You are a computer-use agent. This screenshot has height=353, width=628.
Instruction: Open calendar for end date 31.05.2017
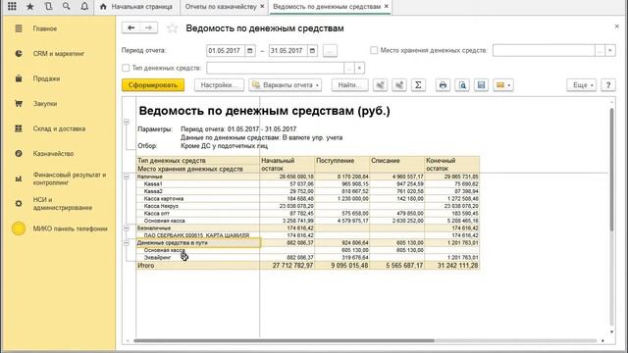[x=312, y=51]
